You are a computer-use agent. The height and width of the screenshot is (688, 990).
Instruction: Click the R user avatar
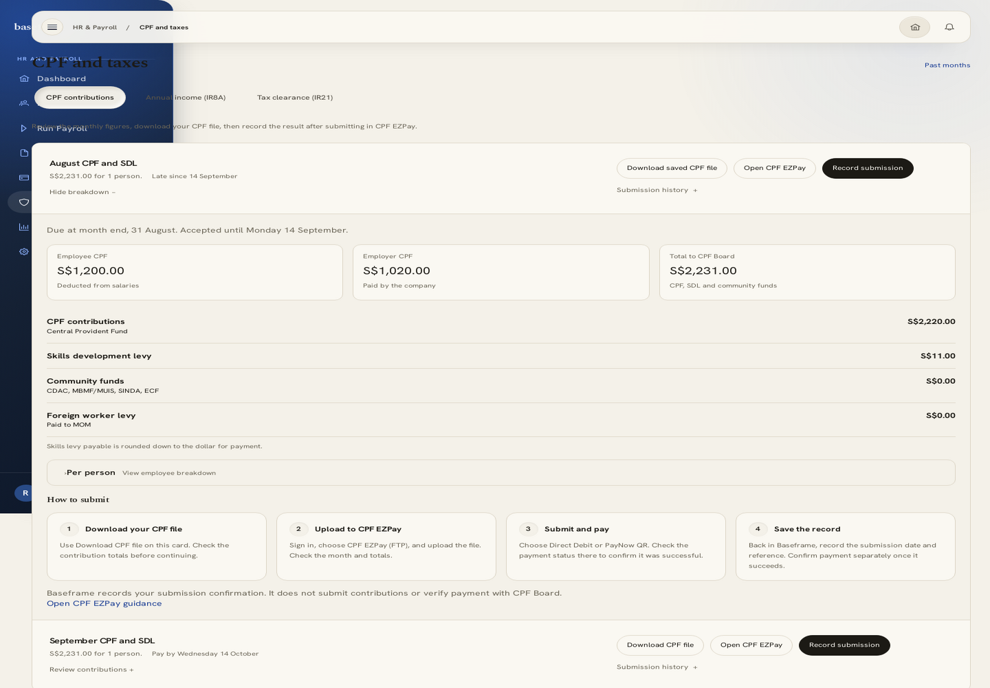click(x=25, y=493)
